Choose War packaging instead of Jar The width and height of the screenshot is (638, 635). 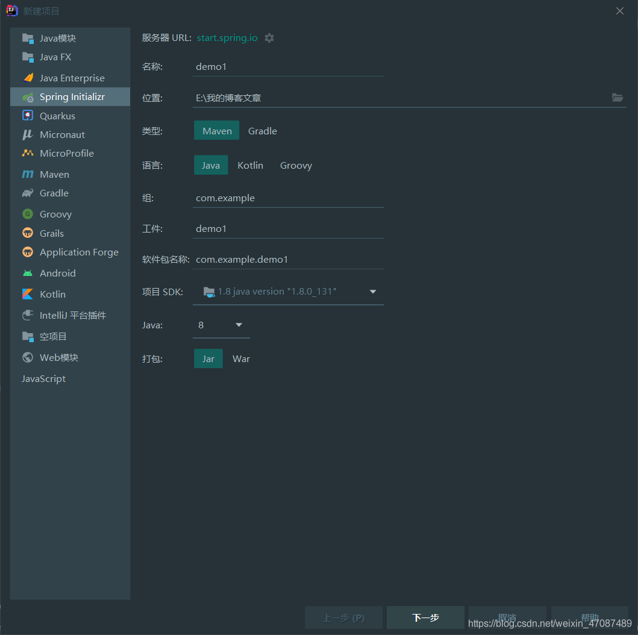point(241,358)
